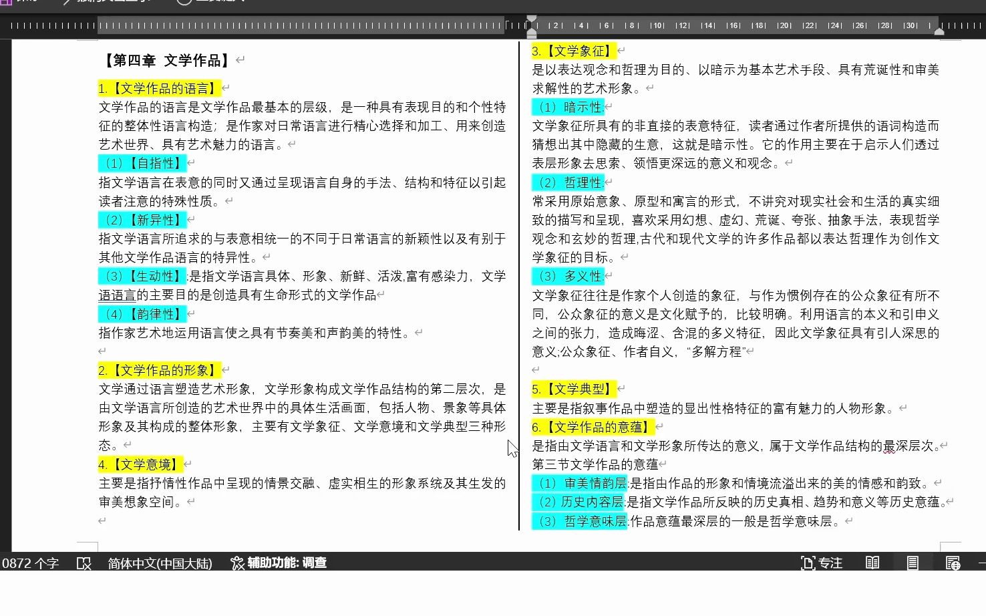Click subheading (1)【自指性】

(142, 163)
